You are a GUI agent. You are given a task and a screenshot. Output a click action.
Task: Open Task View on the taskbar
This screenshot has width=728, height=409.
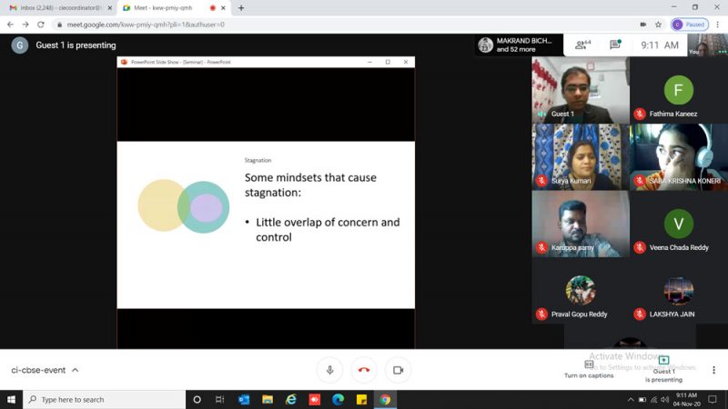point(220,399)
